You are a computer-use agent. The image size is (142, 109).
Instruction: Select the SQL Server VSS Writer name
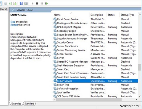click(69, 96)
